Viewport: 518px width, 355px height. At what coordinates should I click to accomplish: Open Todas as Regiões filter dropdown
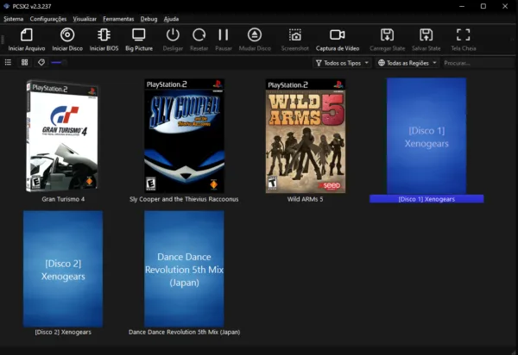tap(407, 63)
